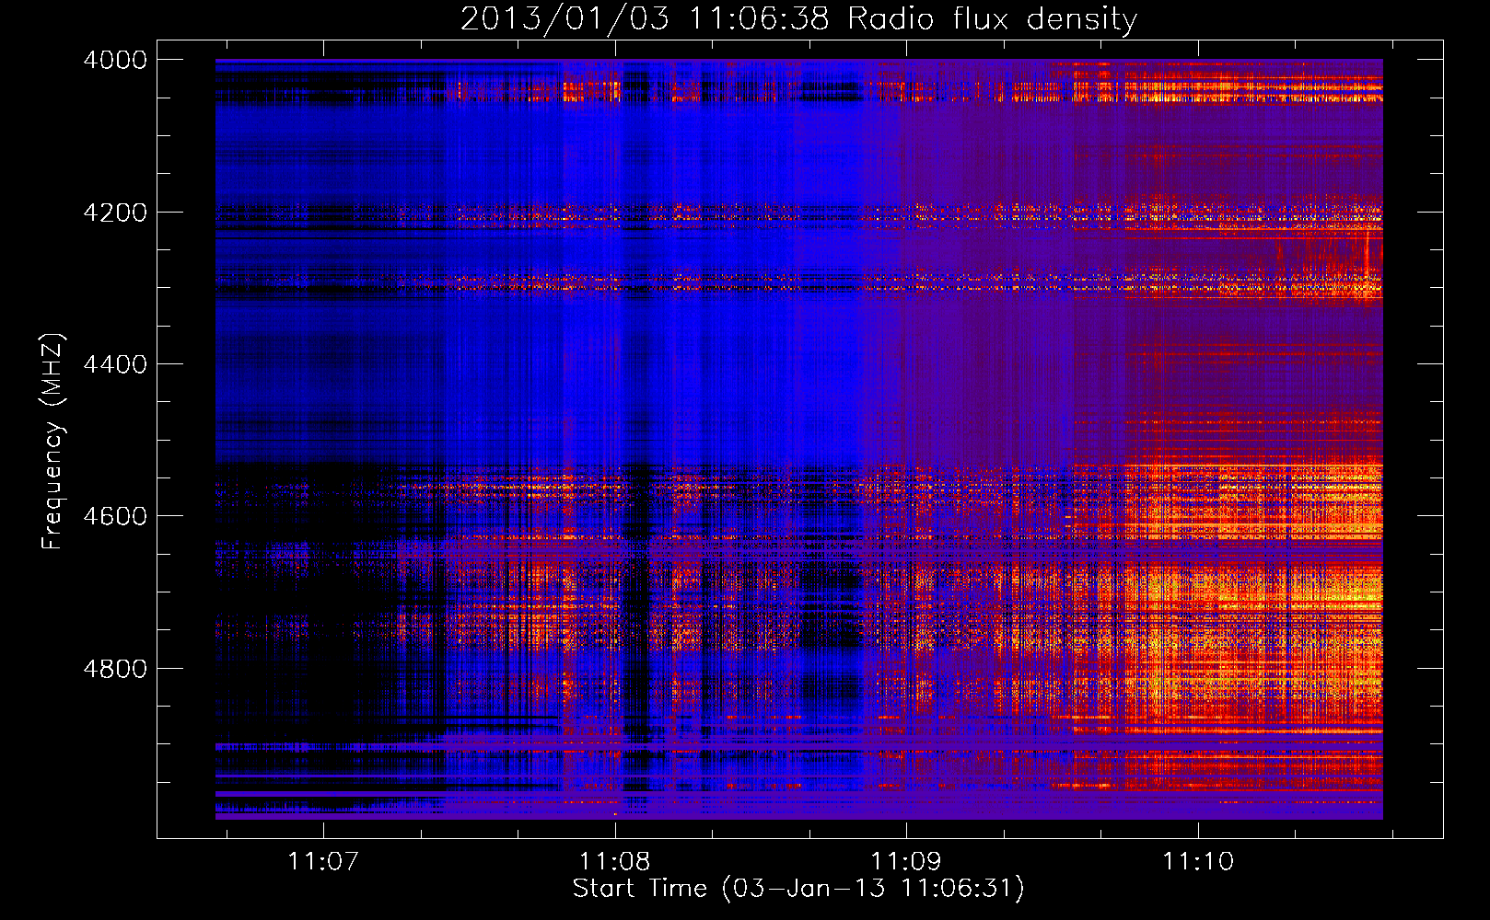Click the 4200 frequency tick label

pos(115,213)
